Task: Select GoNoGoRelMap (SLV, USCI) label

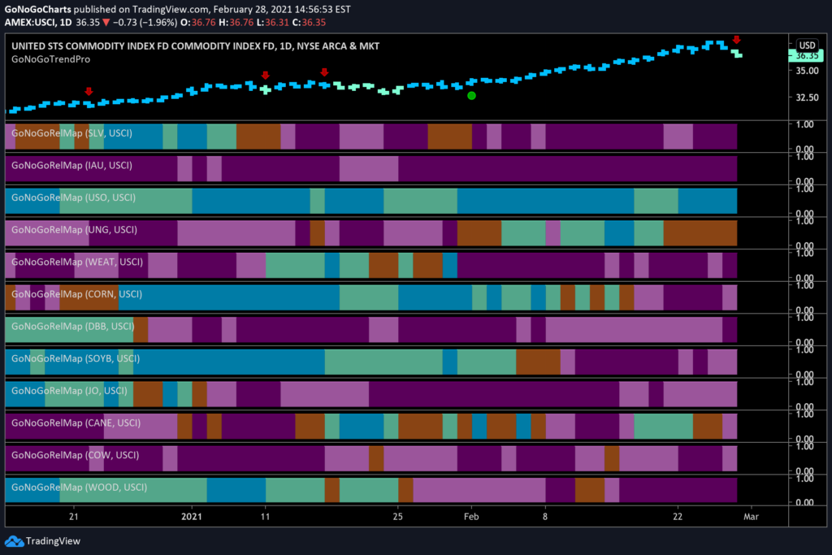Action: pyautogui.click(x=71, y=133)
